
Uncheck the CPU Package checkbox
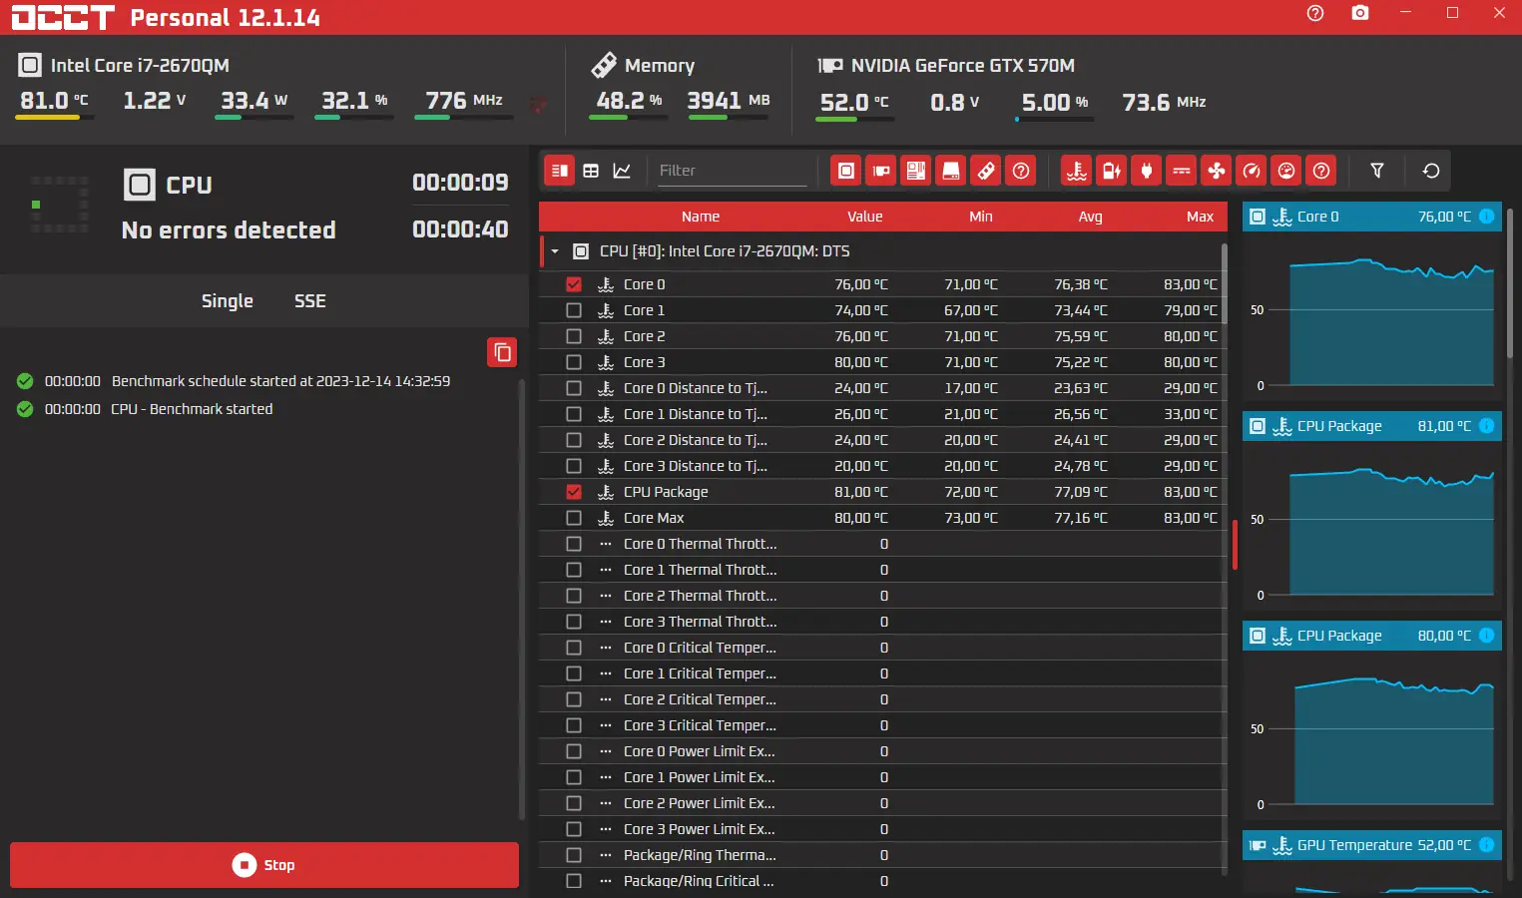(x=574, y=492)
